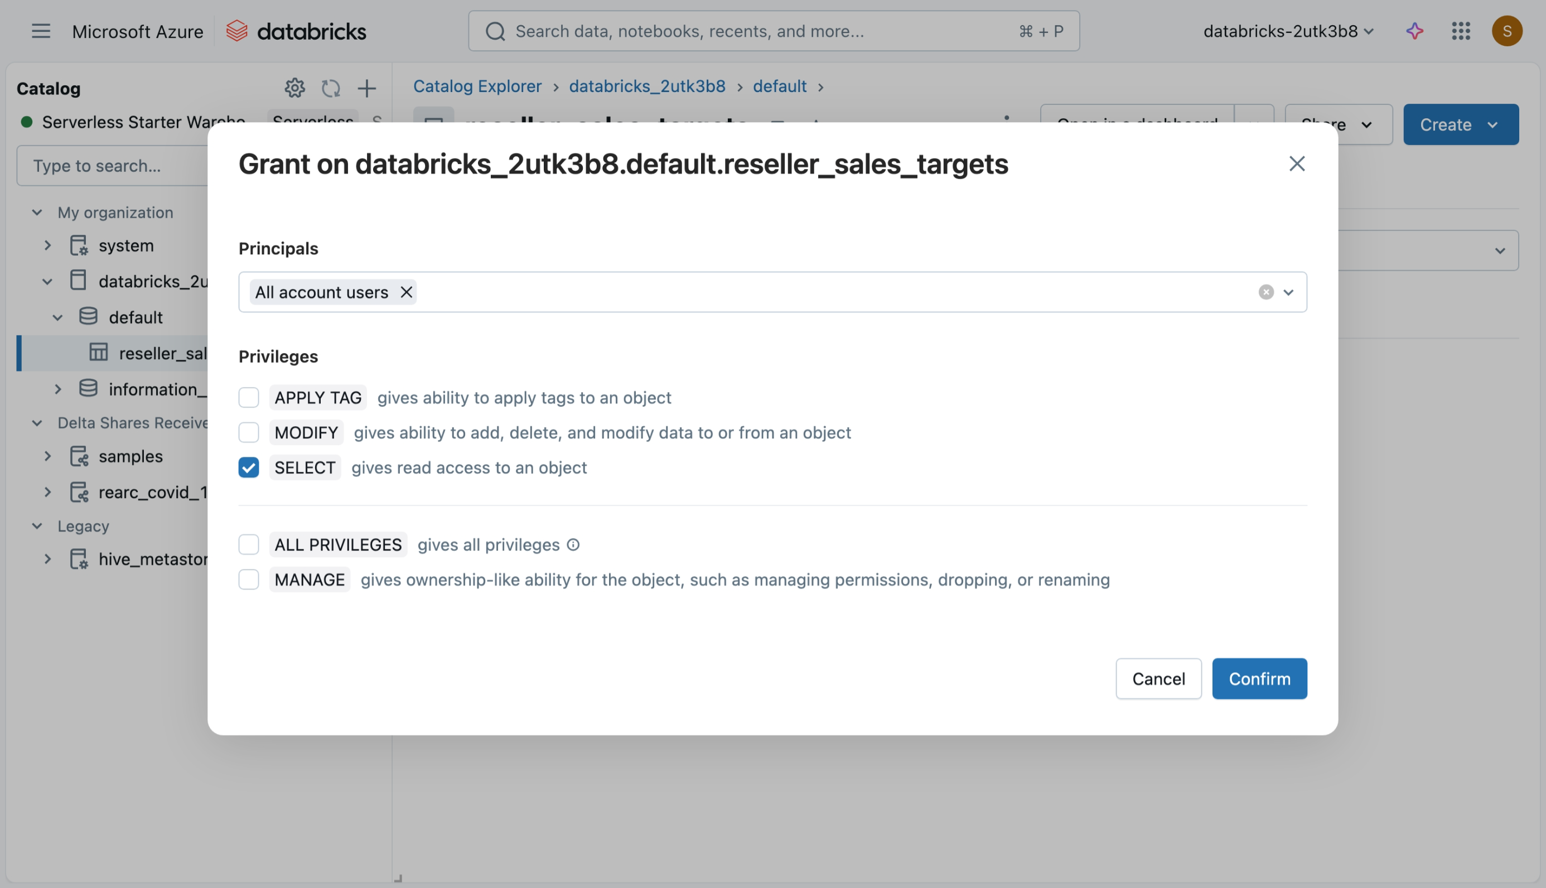Collapse the databricks_2u catalog
This screenshot has width=1546, height=888.
point(47,281)
